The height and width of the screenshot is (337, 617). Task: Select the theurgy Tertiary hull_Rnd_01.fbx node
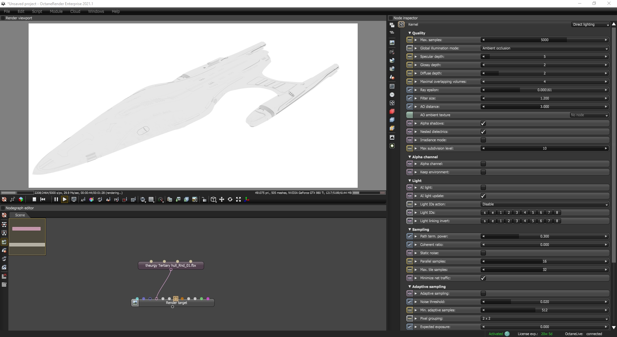171,265
